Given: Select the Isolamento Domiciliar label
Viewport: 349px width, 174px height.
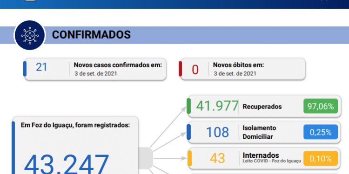Looking at the screenshot, I should (259, 132).
